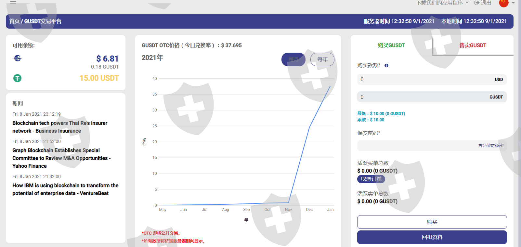Open news 'Blockchain tech powers Thai Re's insurer network'
Image resolution: width=521 pixels, height=247 pixels.
60,127
